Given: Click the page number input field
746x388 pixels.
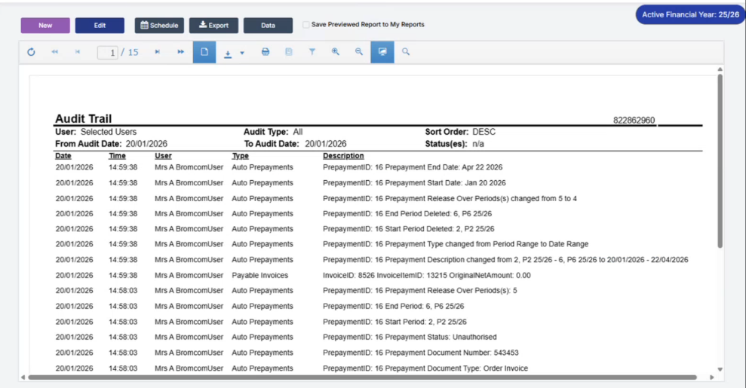Looking at the screenshot, I should (x=107, y=53).
